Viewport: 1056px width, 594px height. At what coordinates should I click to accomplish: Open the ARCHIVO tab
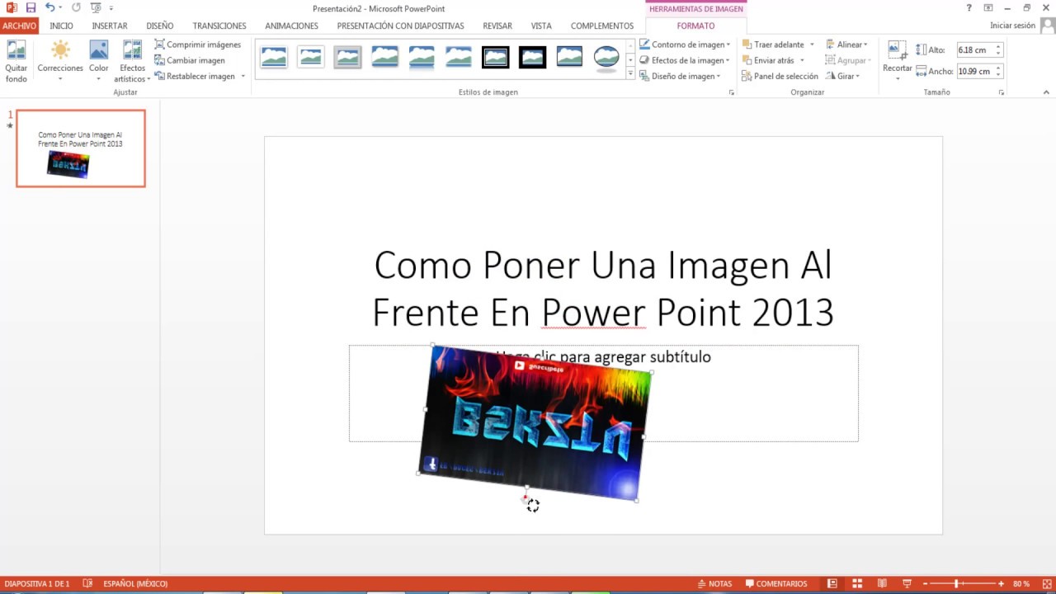pos(19,26)
